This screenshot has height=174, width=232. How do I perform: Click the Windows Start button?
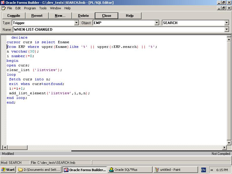[x=8, y=170]
